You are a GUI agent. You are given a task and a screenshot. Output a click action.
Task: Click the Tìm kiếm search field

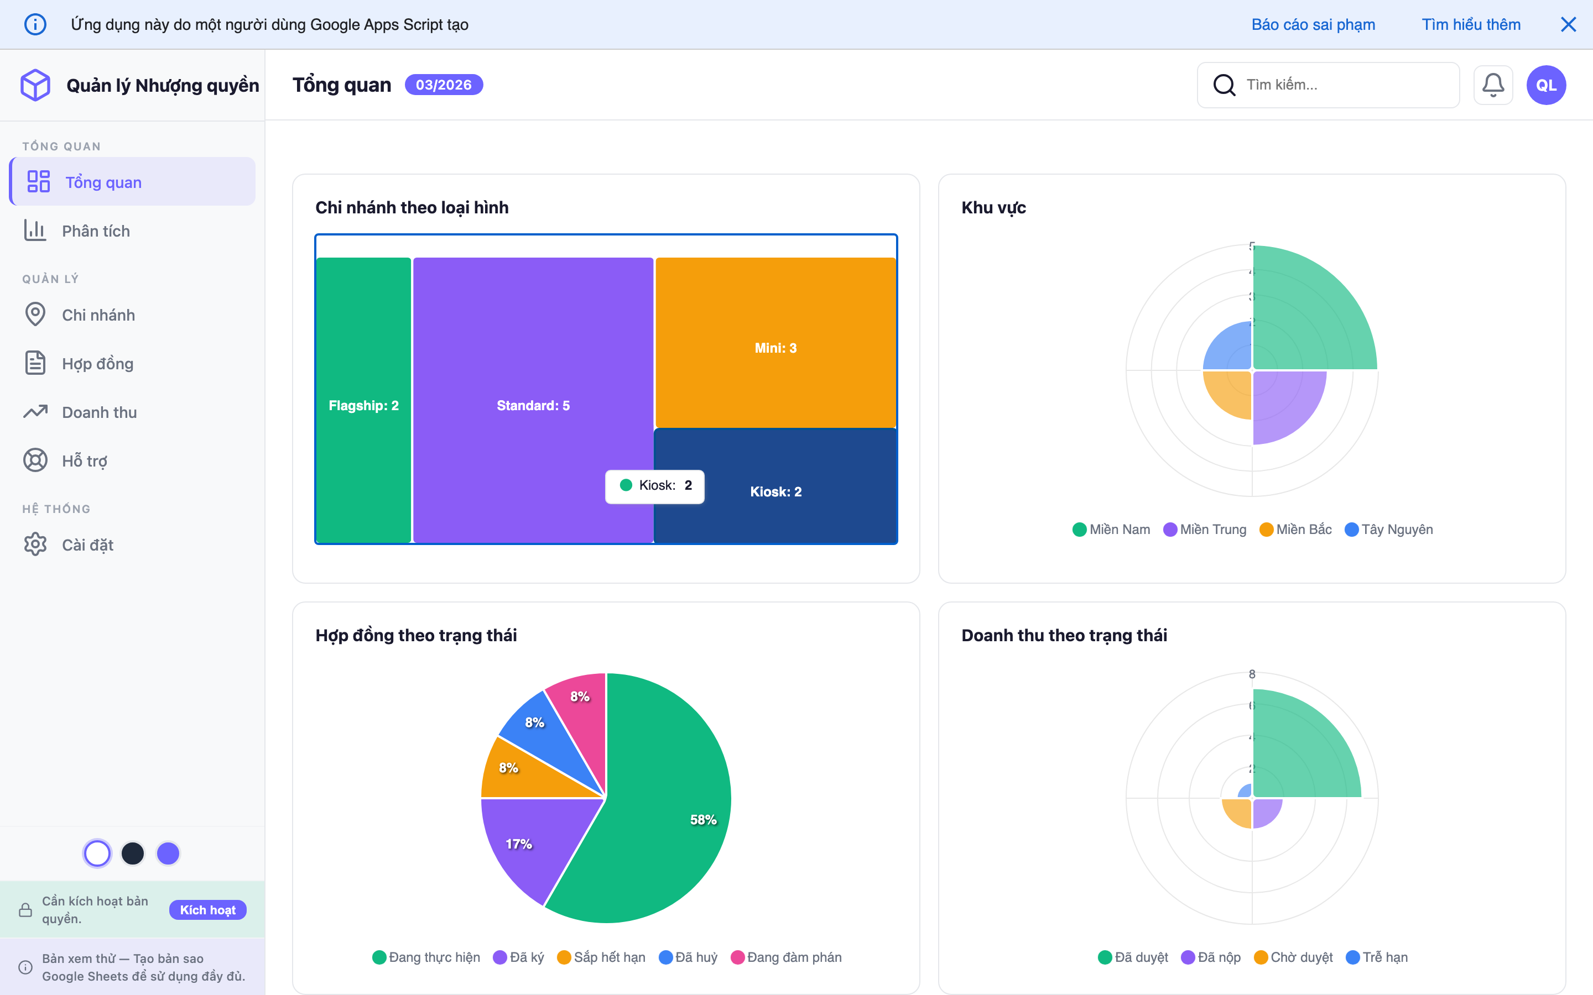[x=1343, y=85]
